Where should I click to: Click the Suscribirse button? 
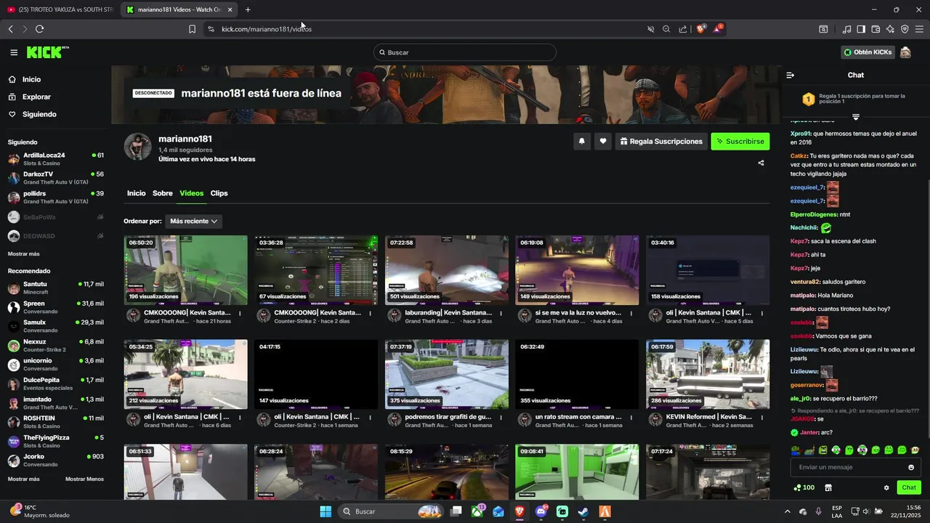[740, 142]
